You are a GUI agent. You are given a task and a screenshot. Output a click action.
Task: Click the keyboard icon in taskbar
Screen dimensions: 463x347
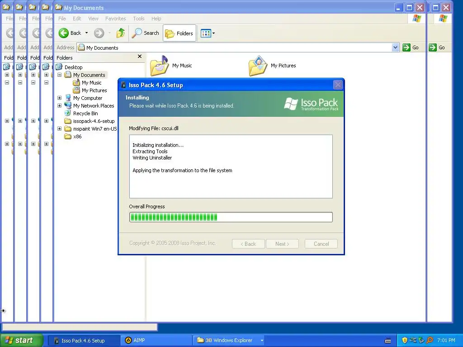point(388,341)
